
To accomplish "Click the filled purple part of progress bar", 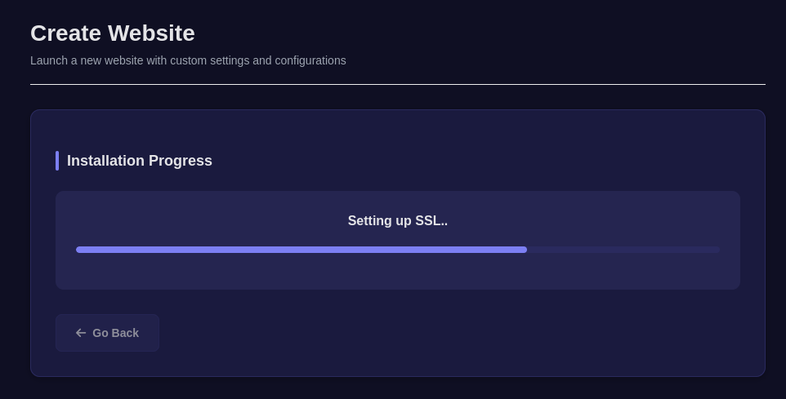I will click(x=301, y=250).
